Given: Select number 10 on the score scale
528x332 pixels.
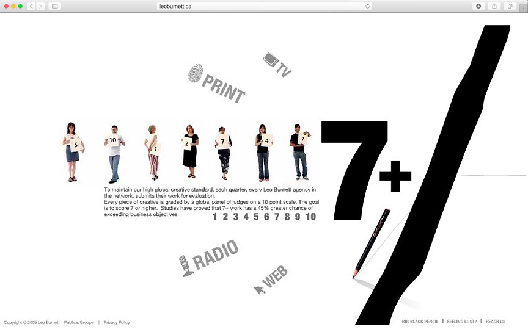Looking at the screenshot, I should [x=311, y=217].
